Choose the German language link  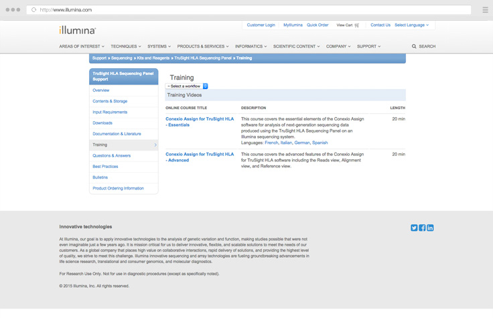pos(302,143)
